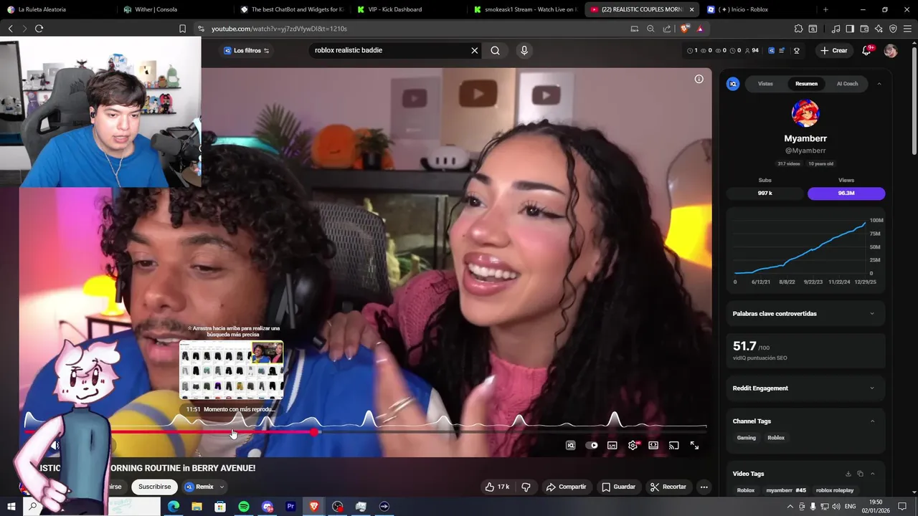Collapse the vidIQ panel with top chevron
This screenshot has width=918, height=516.
point(879,84)
